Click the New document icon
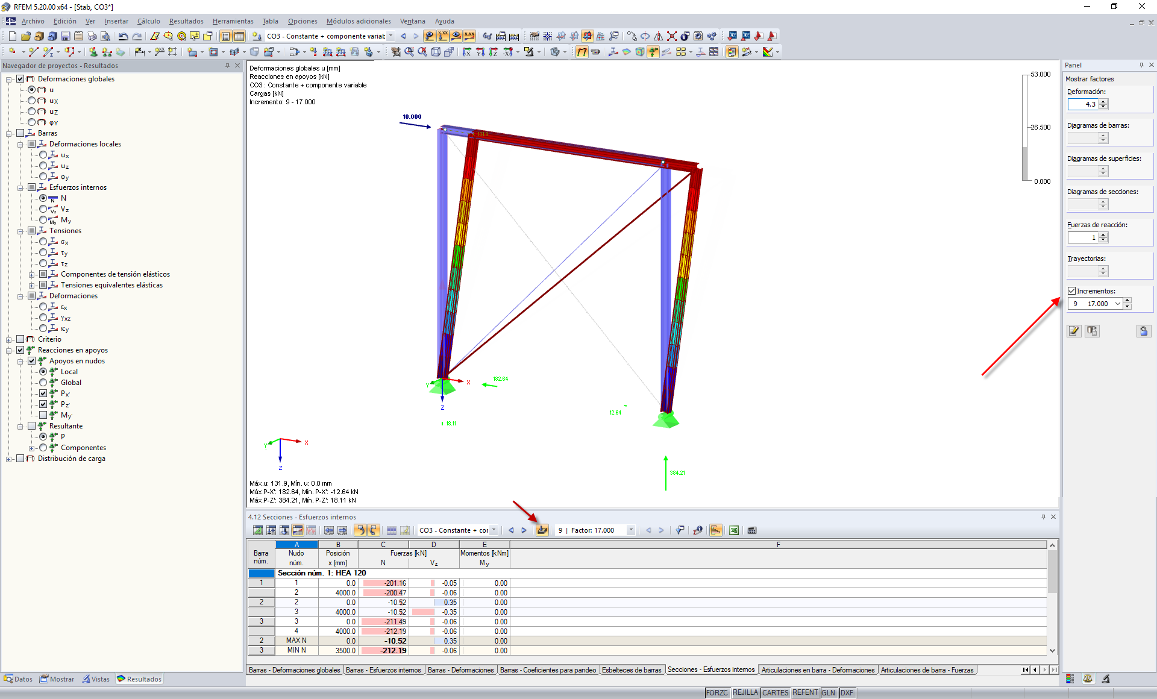Image resolution: width=1157 pixels, height=699 pixels. pyautogui.click(x=12, y=36)
